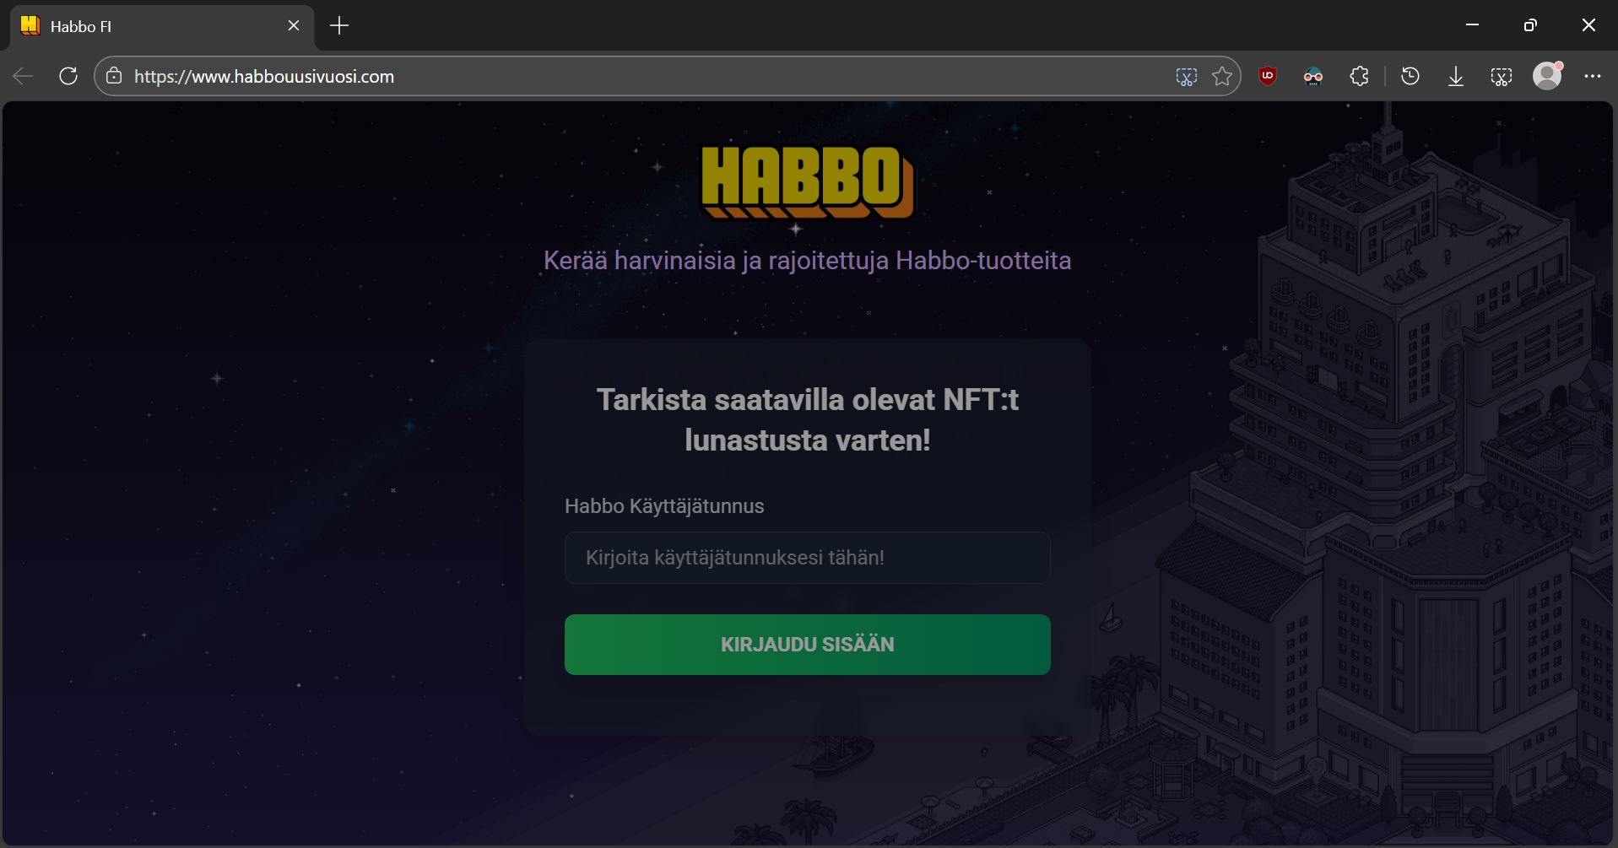Open uBlock Origin extension icon
The height and width of the screenshot is (848, 1618).
pos(1267,76)
